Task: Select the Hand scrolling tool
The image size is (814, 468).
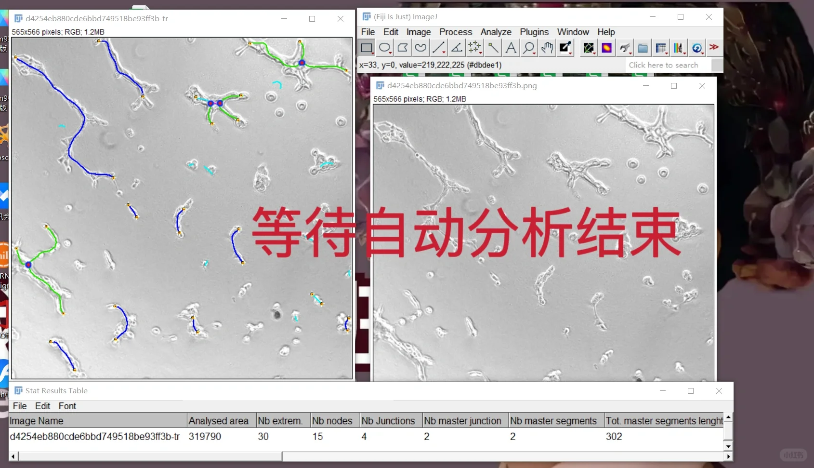Action: pos(547,48)
